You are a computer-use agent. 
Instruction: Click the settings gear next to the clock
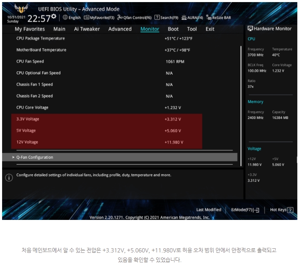[54, 16]
